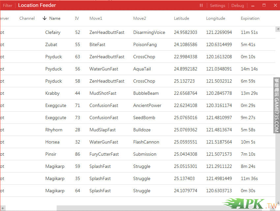280x211 pixels.
Task: Click Exeggcute with IV 71
Action: pos(56,105)
